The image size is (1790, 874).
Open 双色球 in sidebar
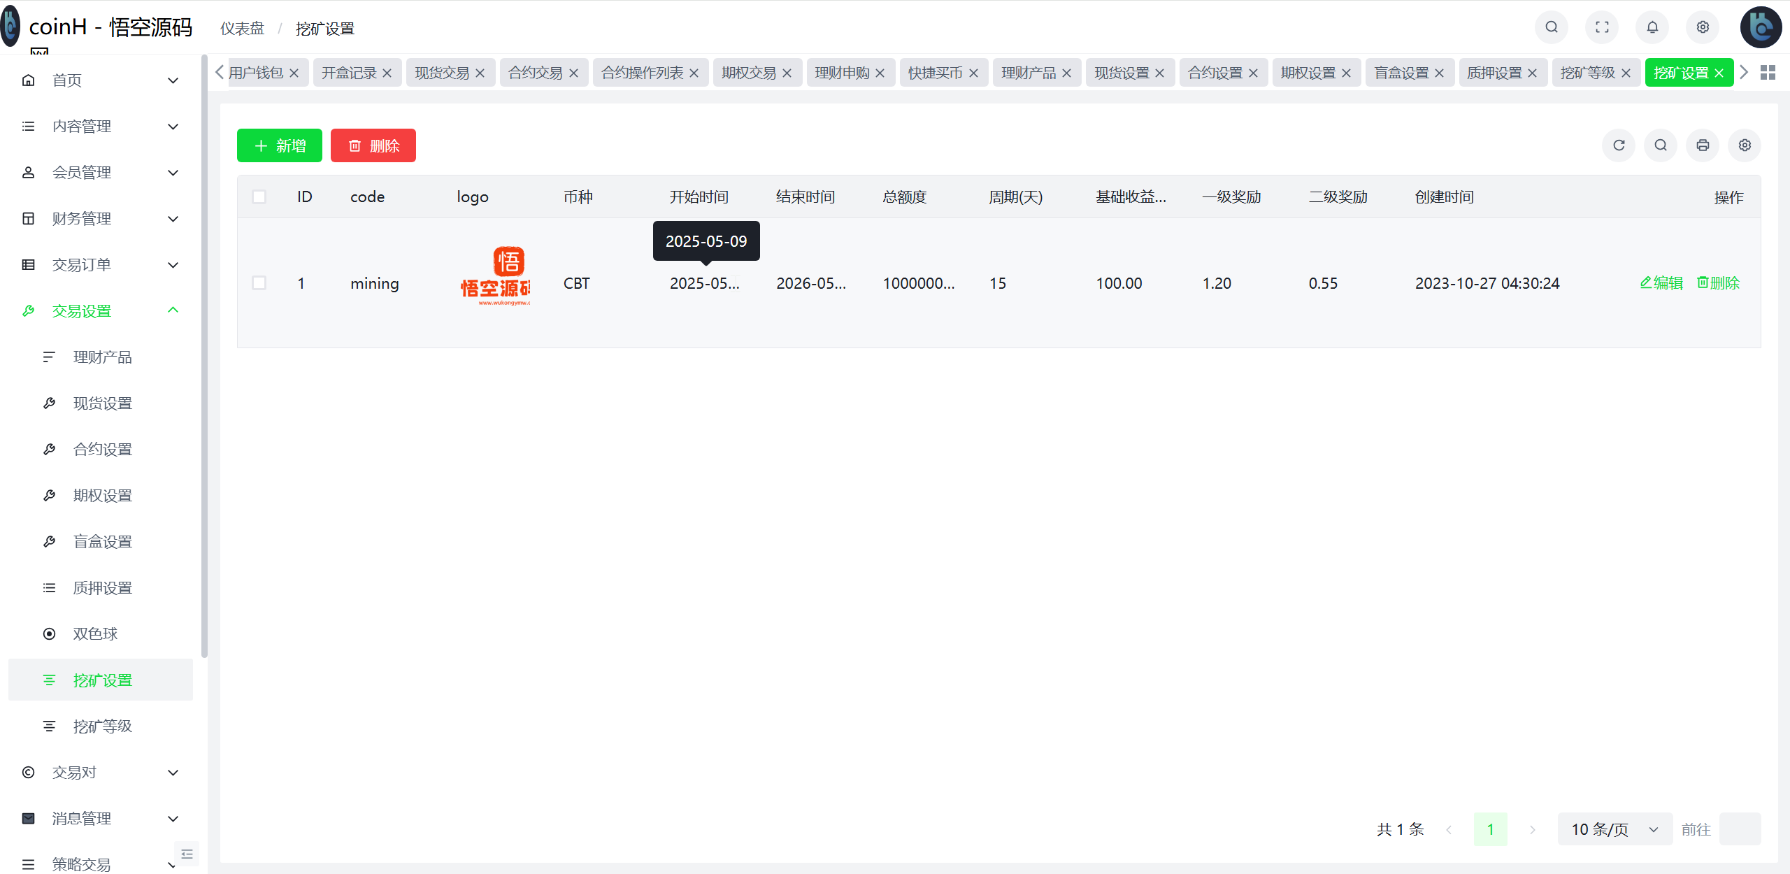coord(101,634)
